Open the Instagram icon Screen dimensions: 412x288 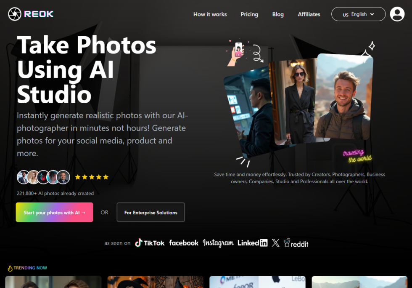pyautogui.click(x=218, y=243)
